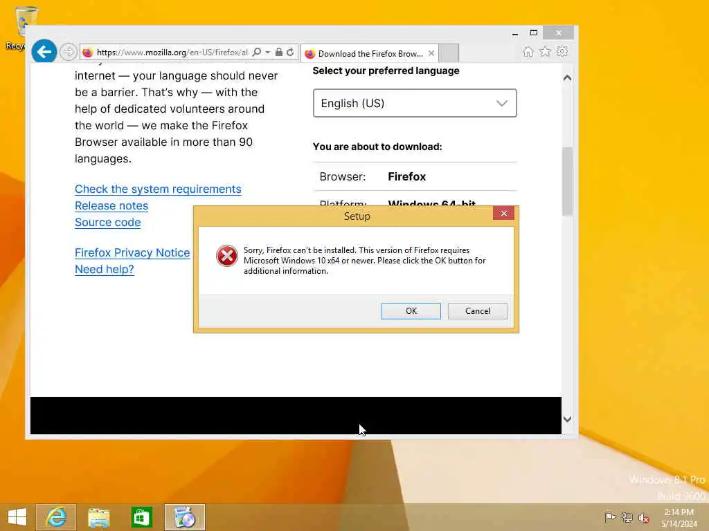709x531 pixels.
Task: Open the Release notes link
Action: click(111, 206)
